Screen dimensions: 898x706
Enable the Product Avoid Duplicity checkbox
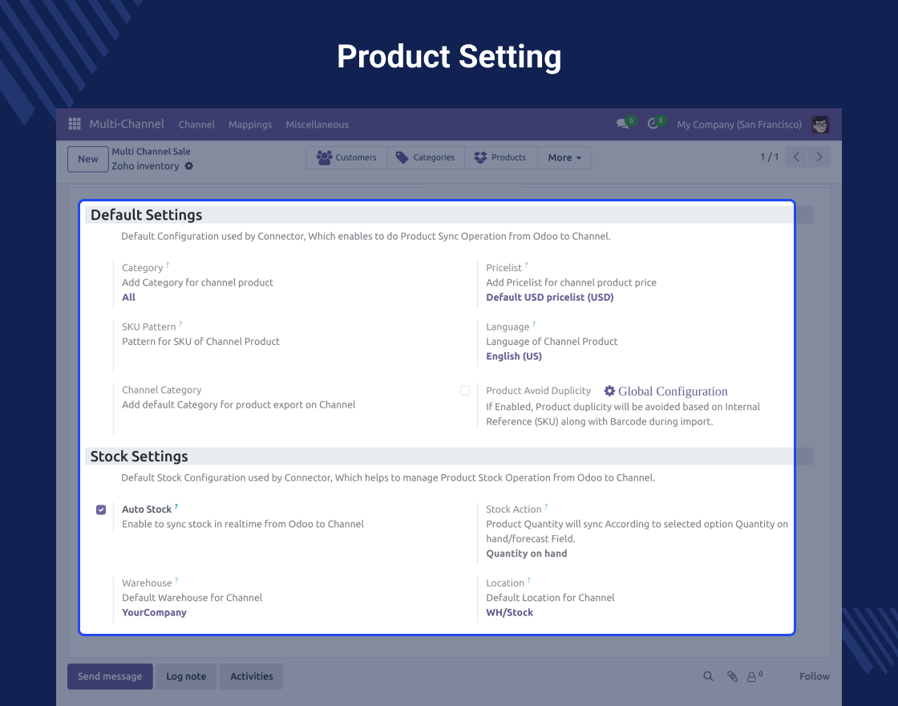(465, 390)
